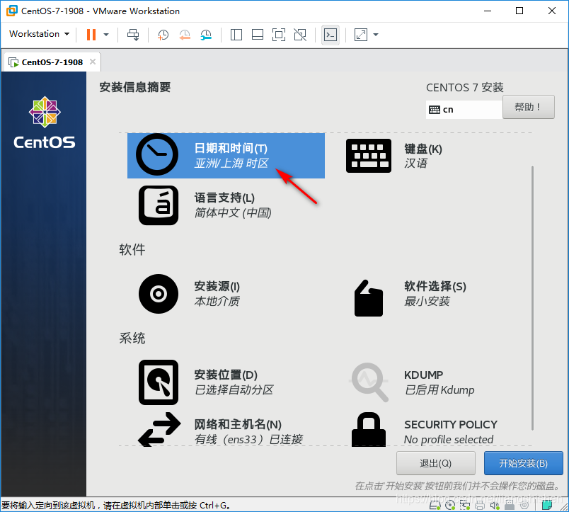This screenshot has width=569, height=512.
Task: Click the sound device icon in the status bar
Action: pos(495,506)
